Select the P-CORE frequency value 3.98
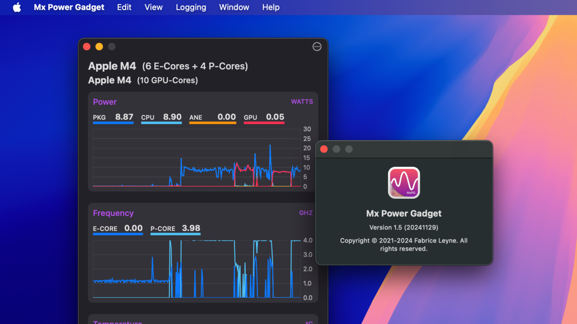Viewport: 577px width, 324px height. (191, 228)
